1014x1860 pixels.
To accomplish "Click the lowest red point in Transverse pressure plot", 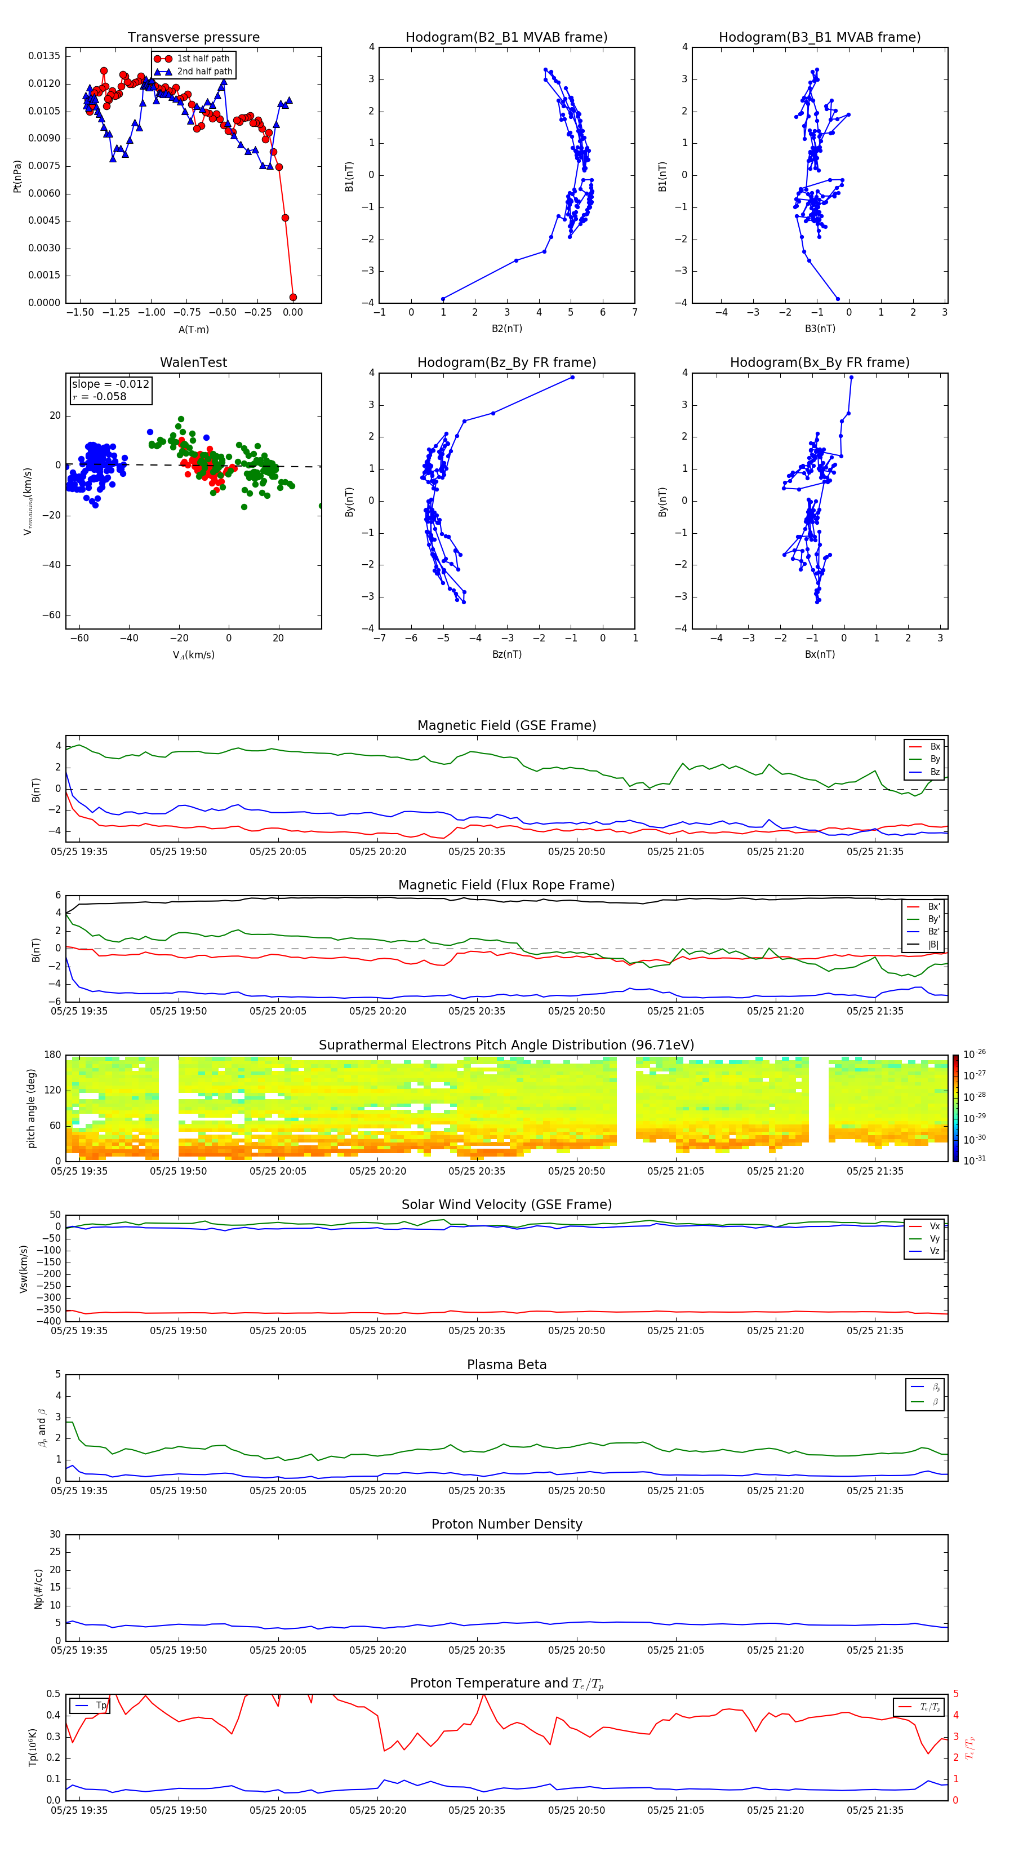I will click(x=293, y=297).
